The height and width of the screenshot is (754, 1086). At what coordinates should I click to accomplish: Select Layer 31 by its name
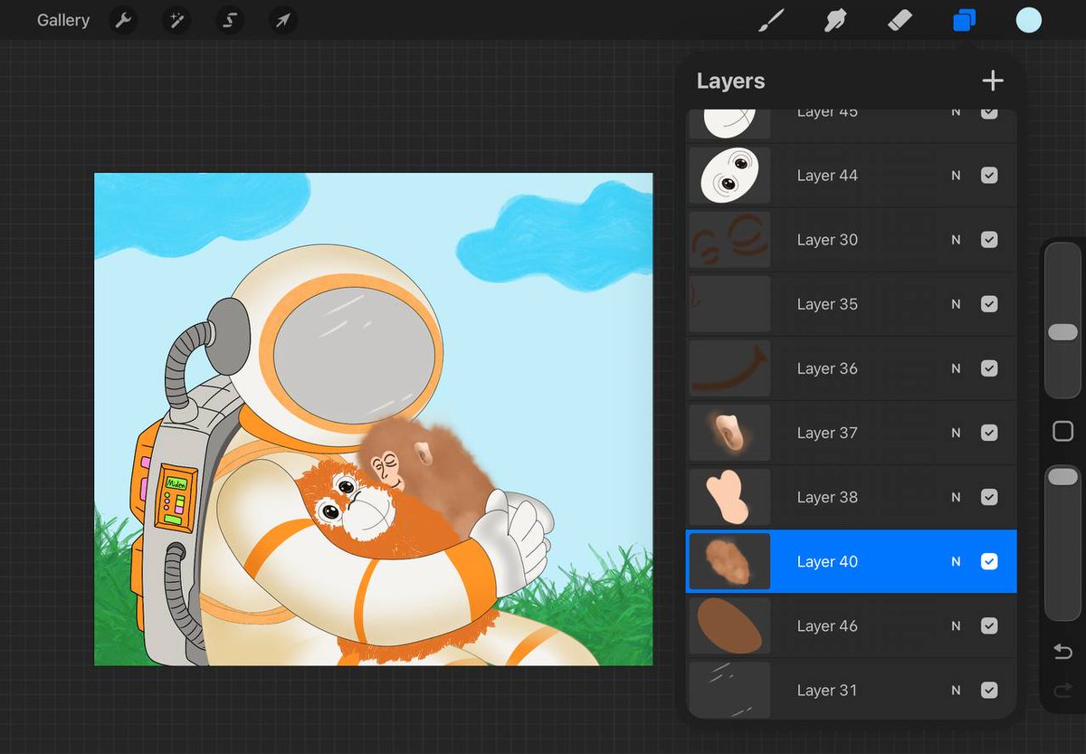click(x=827, y=690)
